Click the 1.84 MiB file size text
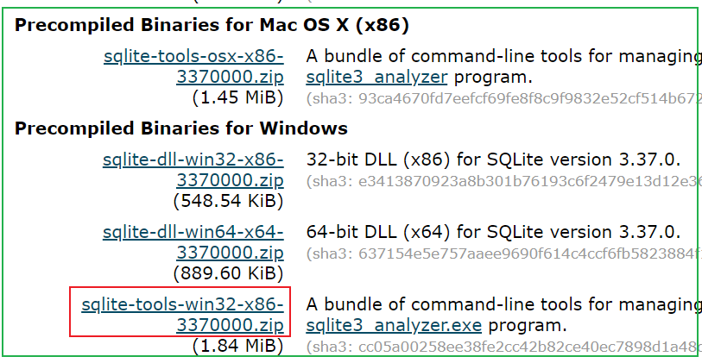 click(x=238, y=347)
